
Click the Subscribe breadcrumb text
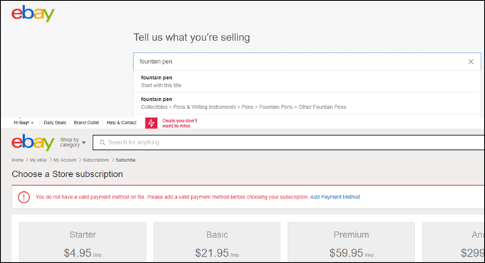point(126,160)
